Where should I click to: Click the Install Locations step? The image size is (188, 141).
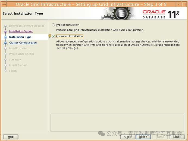coord(19,48)
